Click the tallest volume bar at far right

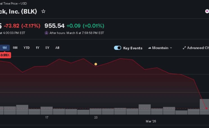click(x=204, y=107)
